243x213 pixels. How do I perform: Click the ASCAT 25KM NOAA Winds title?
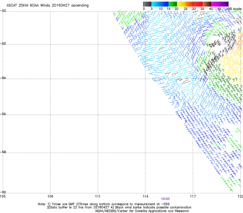47,5
